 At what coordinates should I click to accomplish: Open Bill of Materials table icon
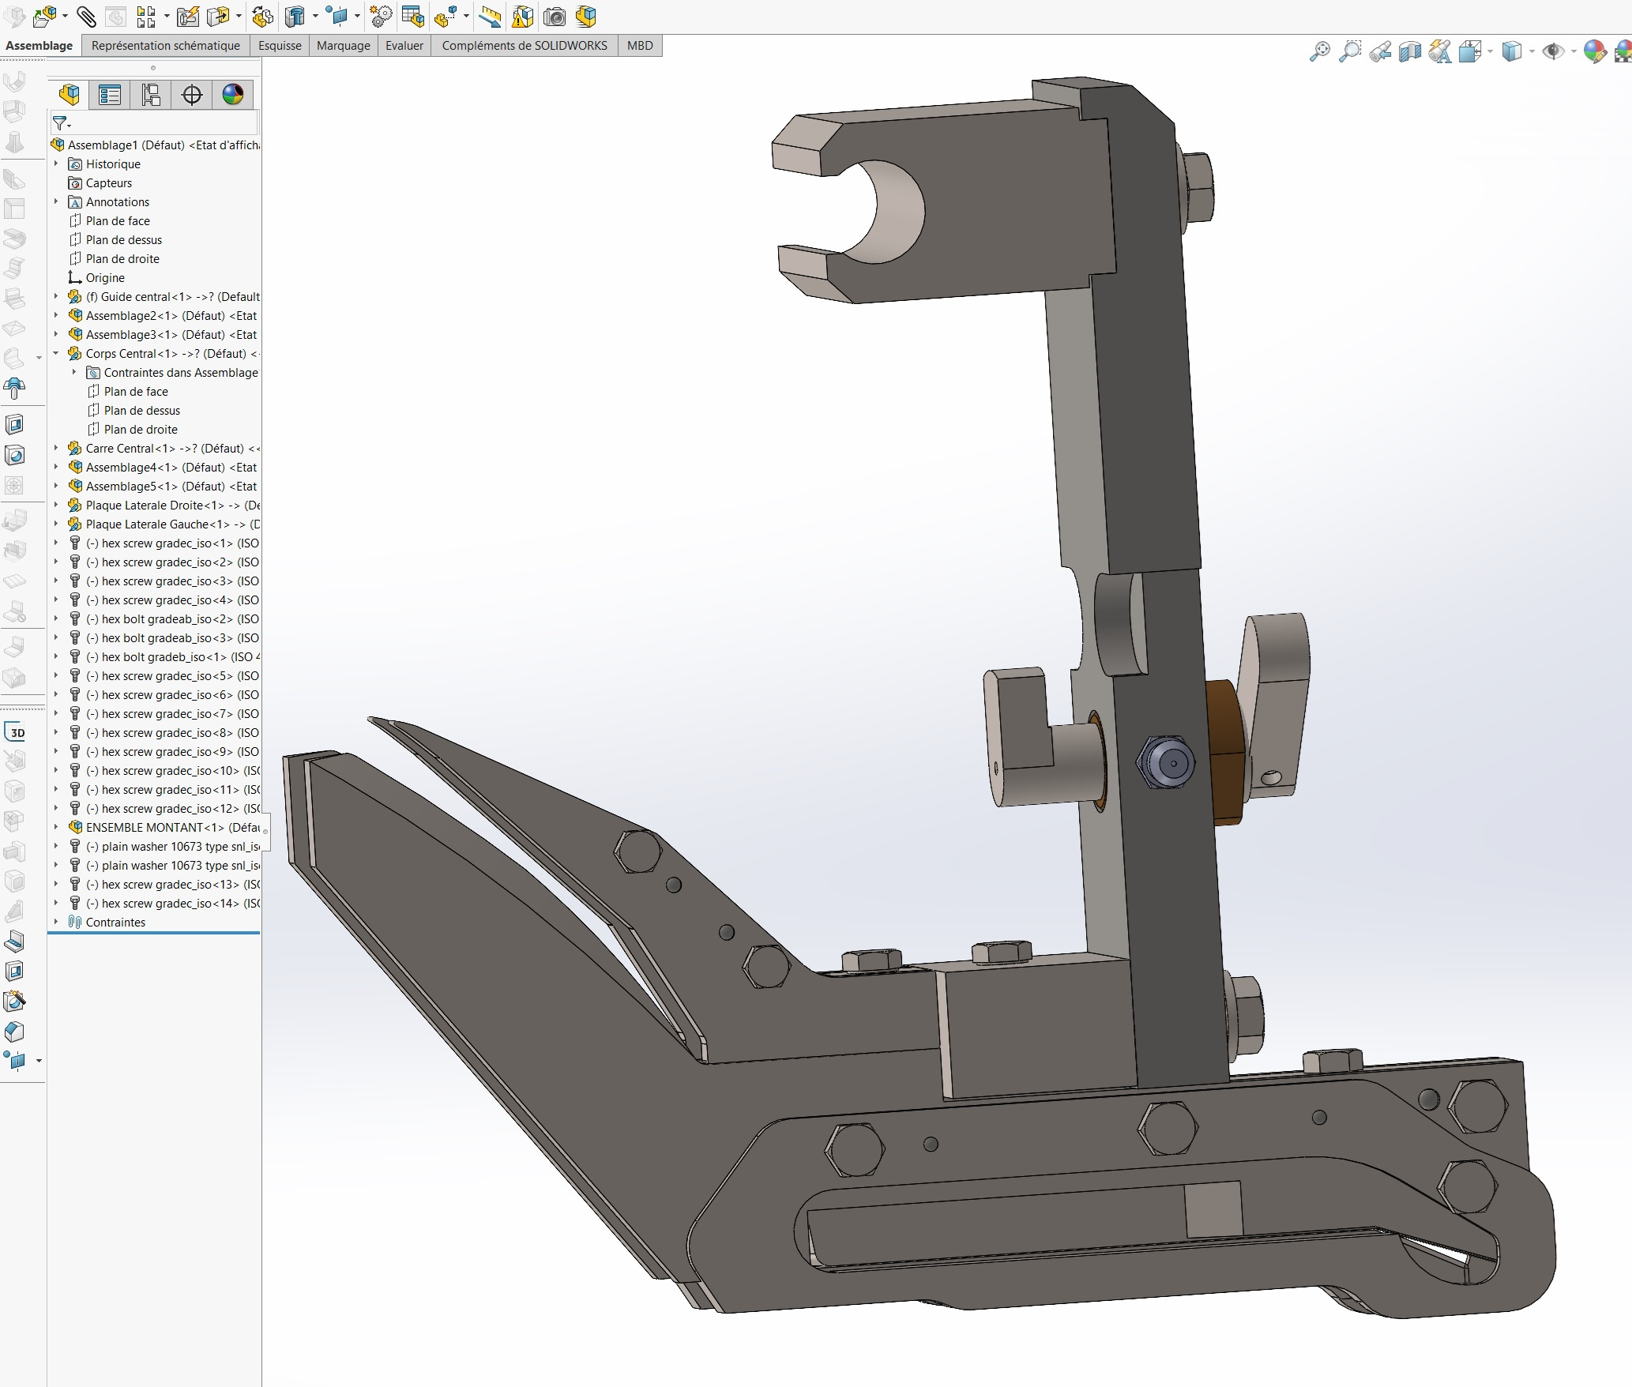[412, 16]
